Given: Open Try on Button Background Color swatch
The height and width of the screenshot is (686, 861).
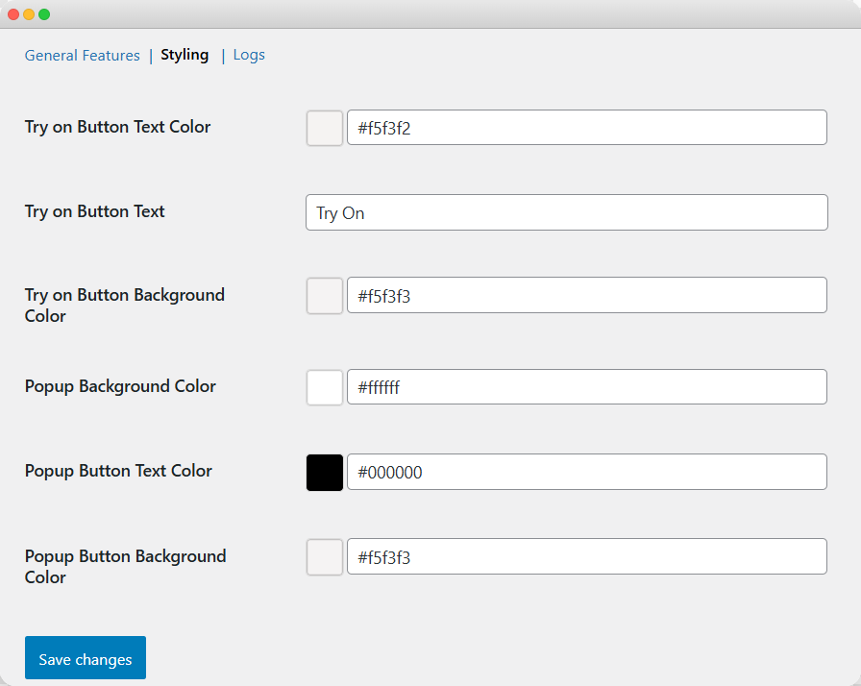Looking at the screenshot, I should [325, 296].
